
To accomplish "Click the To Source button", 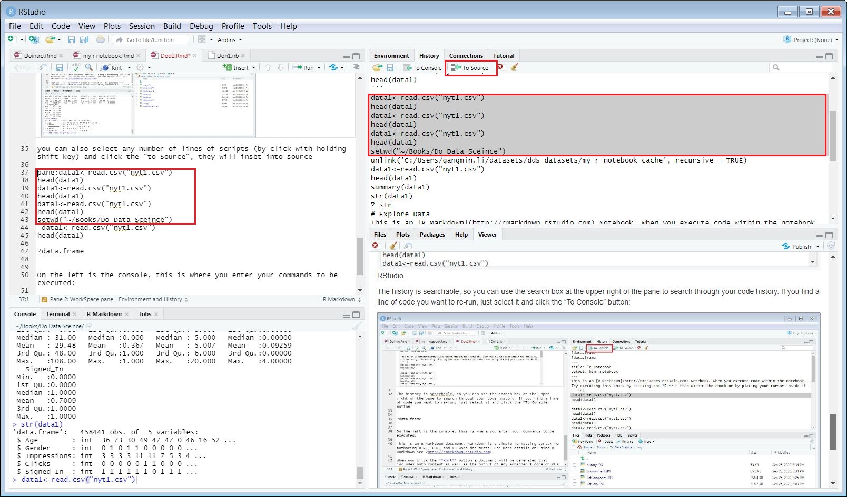I will click(471, 67).
